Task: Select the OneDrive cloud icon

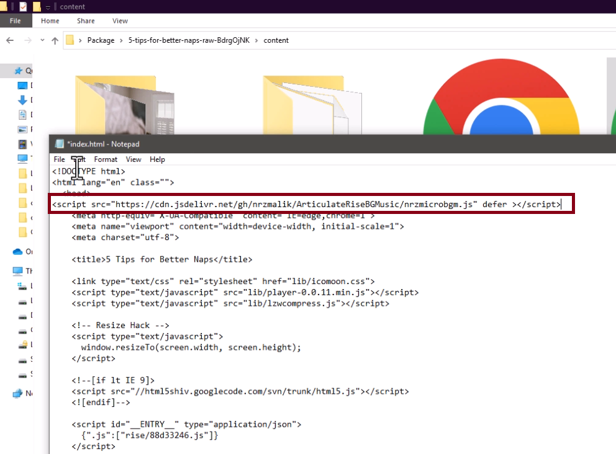Action: (x=17, y=252)
